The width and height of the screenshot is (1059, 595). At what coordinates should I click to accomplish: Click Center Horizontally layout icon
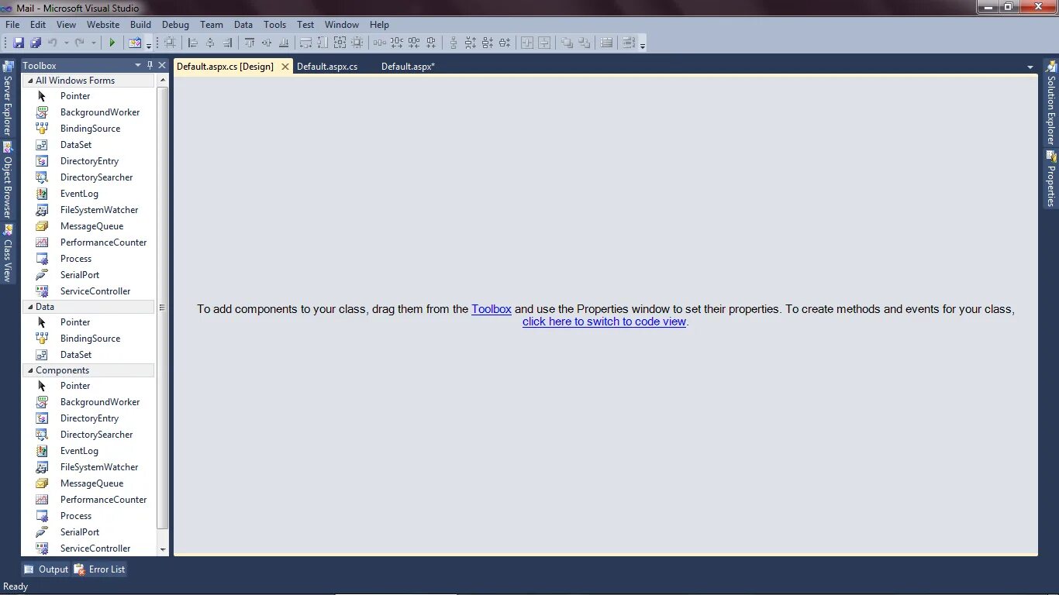pyautogui.click(x=527, y=43)
